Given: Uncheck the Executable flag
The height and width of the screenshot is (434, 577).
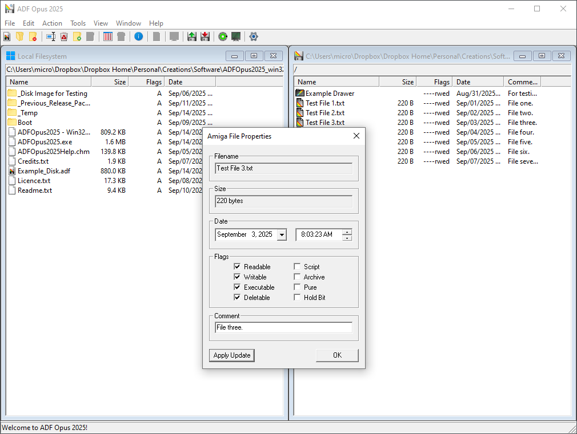Looking at the screenshot, I should tap(237, 287).
